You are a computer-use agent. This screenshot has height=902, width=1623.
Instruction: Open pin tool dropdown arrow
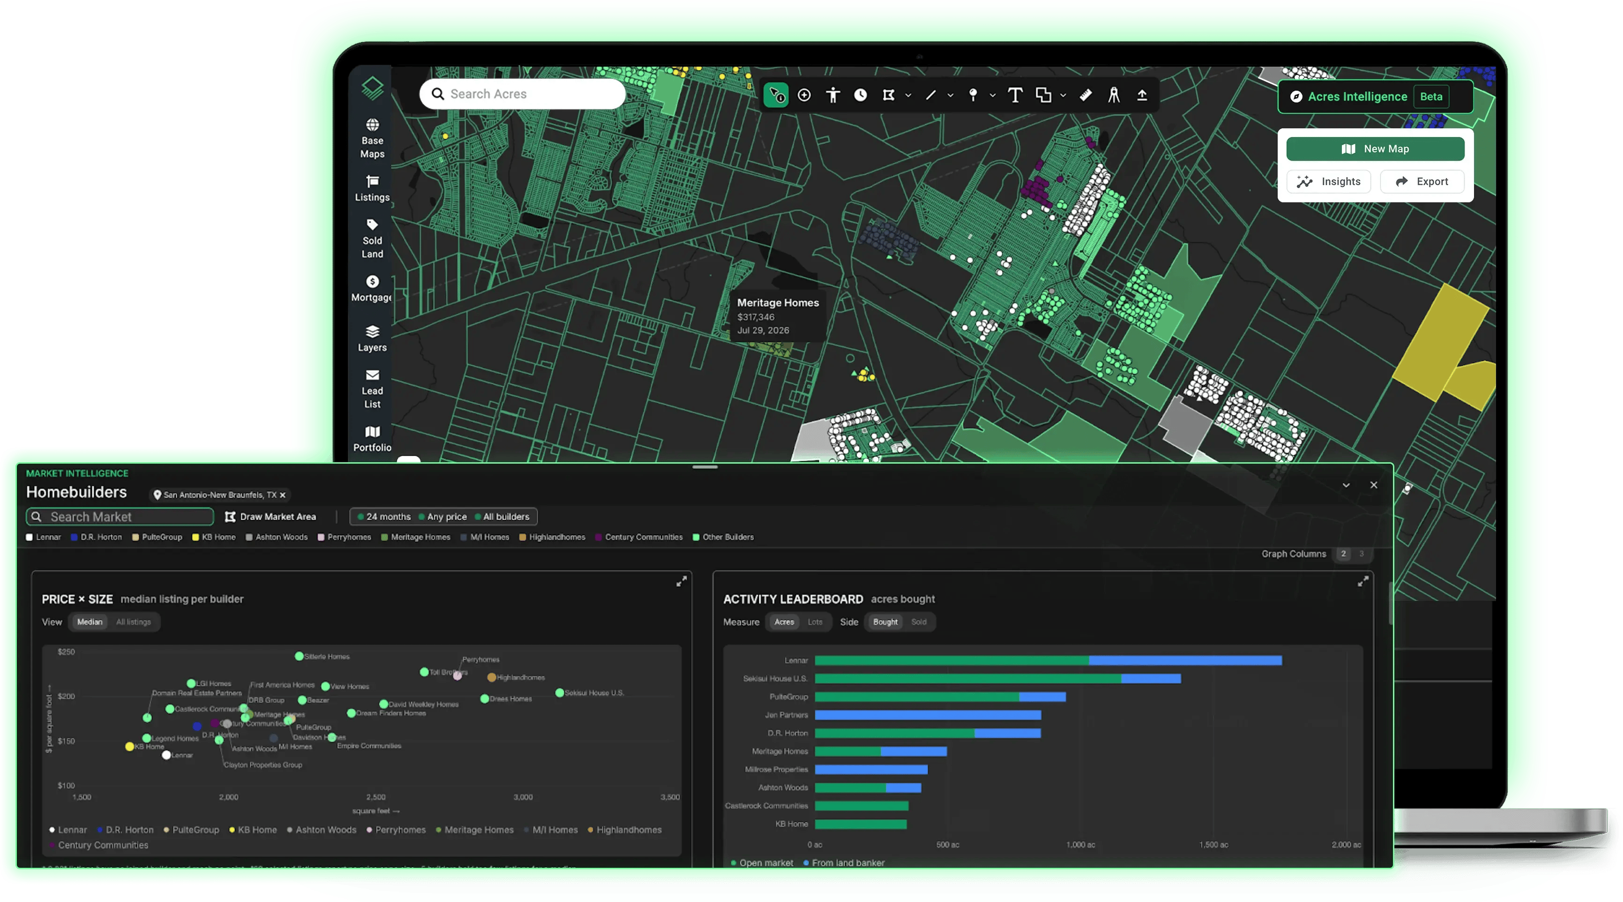click(992, 96)
